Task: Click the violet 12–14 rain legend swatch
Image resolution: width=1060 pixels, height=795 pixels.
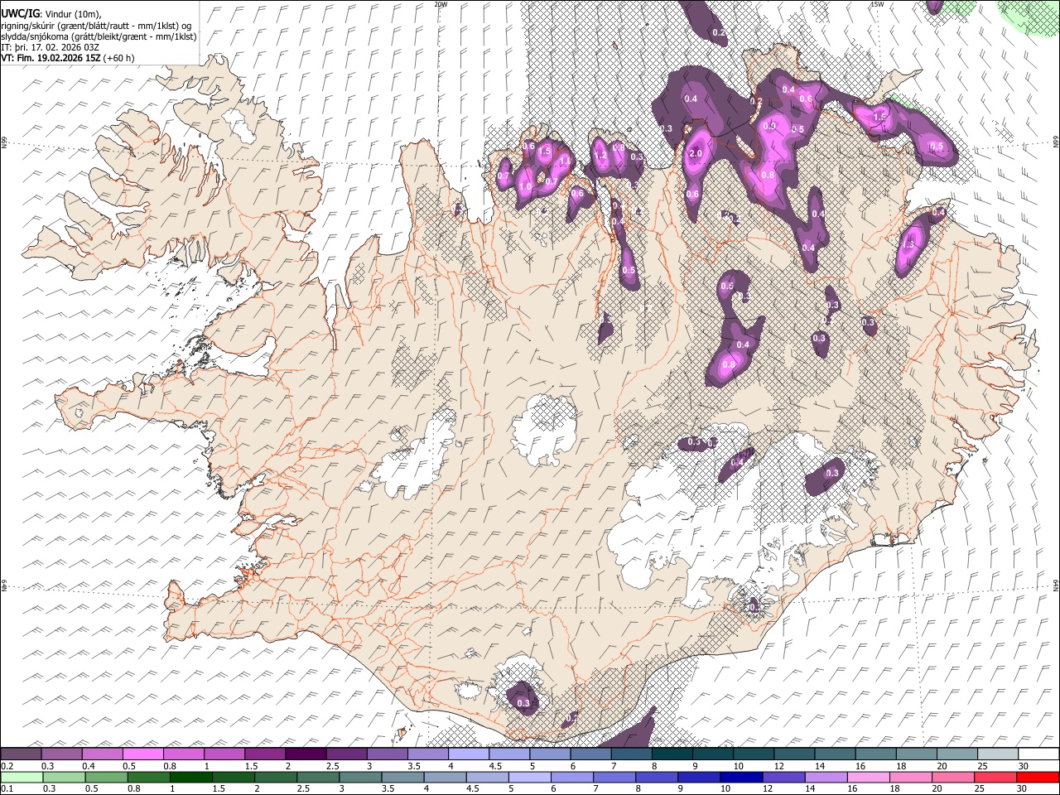Action: 784,777
